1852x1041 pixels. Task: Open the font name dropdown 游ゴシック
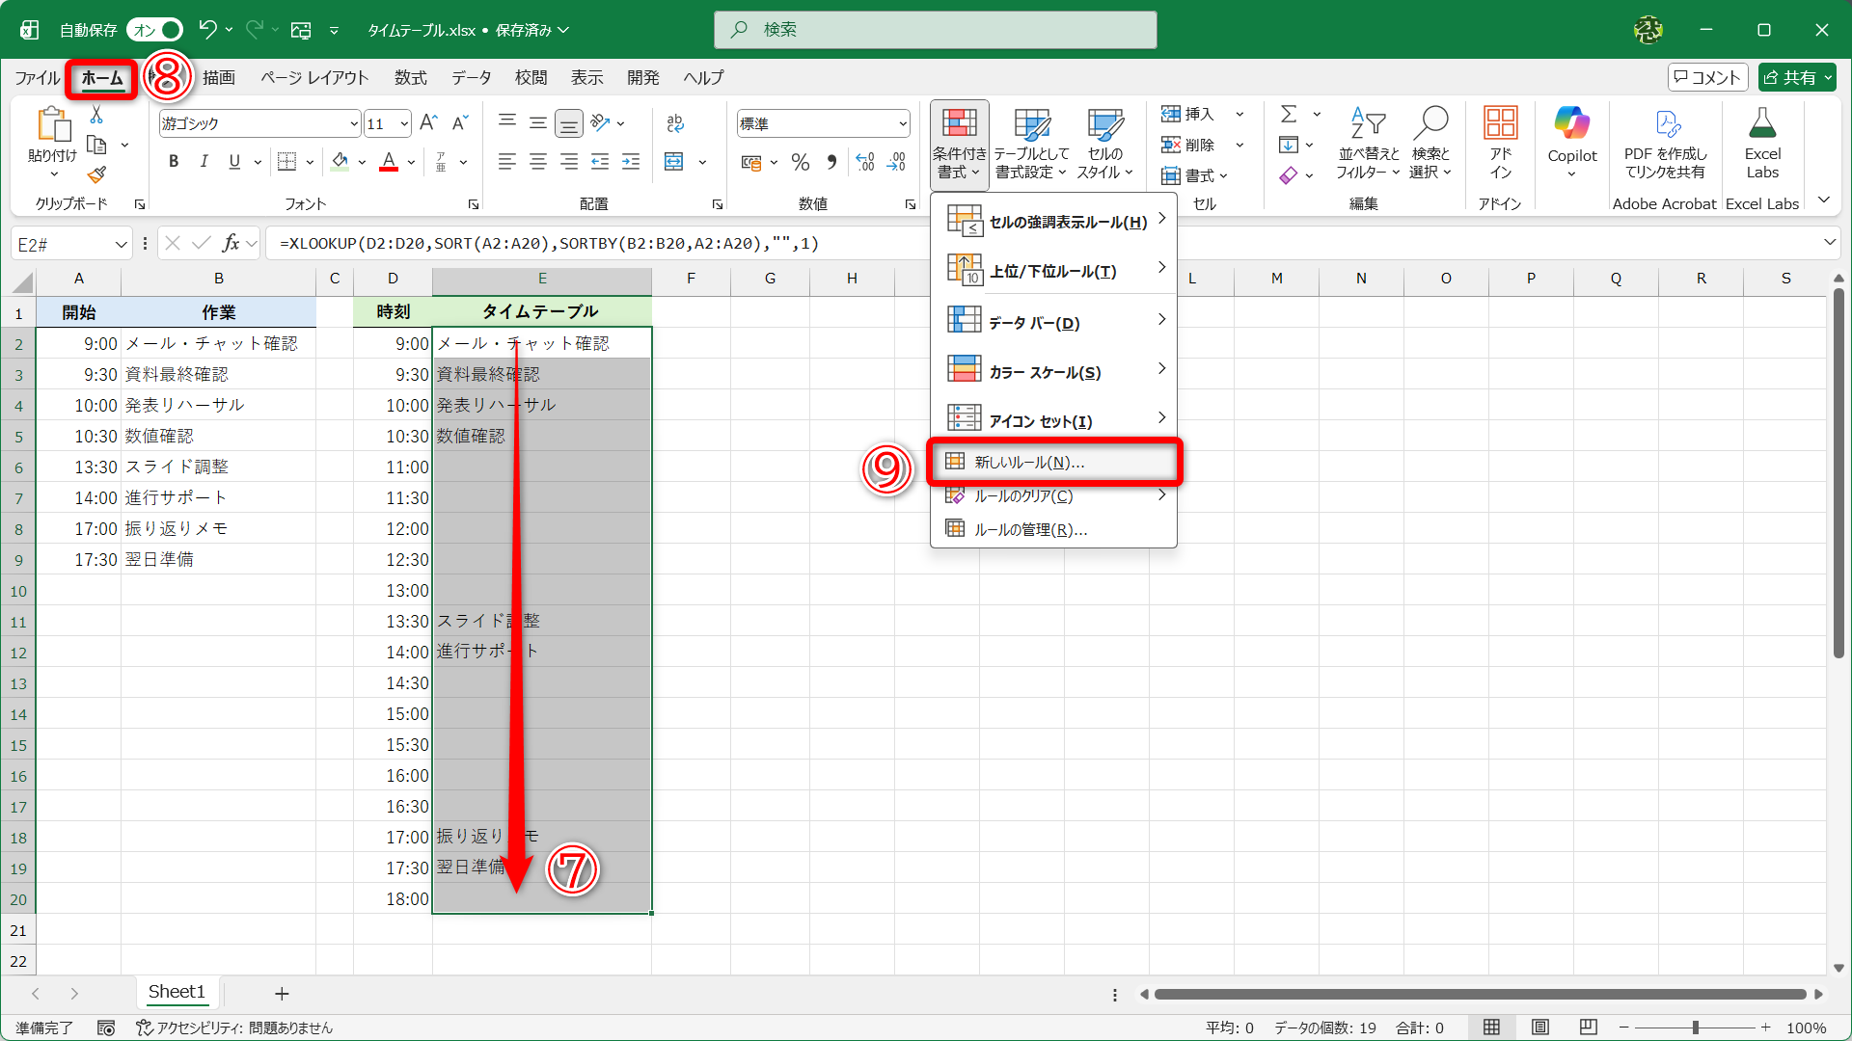[x=353, y=123]
